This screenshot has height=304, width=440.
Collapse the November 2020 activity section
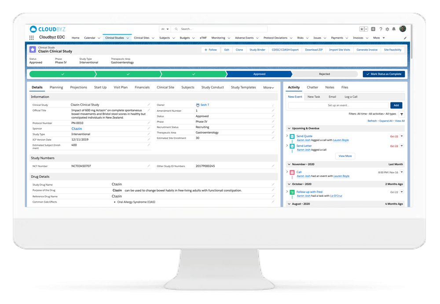click(x=289, y=164)
